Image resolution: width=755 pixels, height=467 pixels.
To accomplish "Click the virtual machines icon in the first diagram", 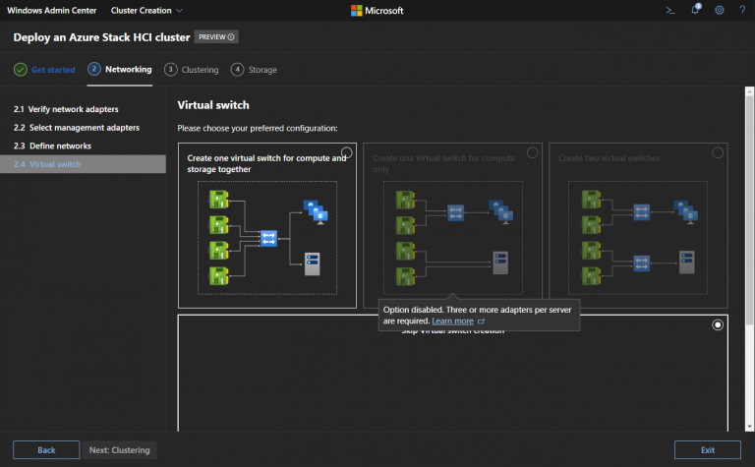I will pos(316,212).
